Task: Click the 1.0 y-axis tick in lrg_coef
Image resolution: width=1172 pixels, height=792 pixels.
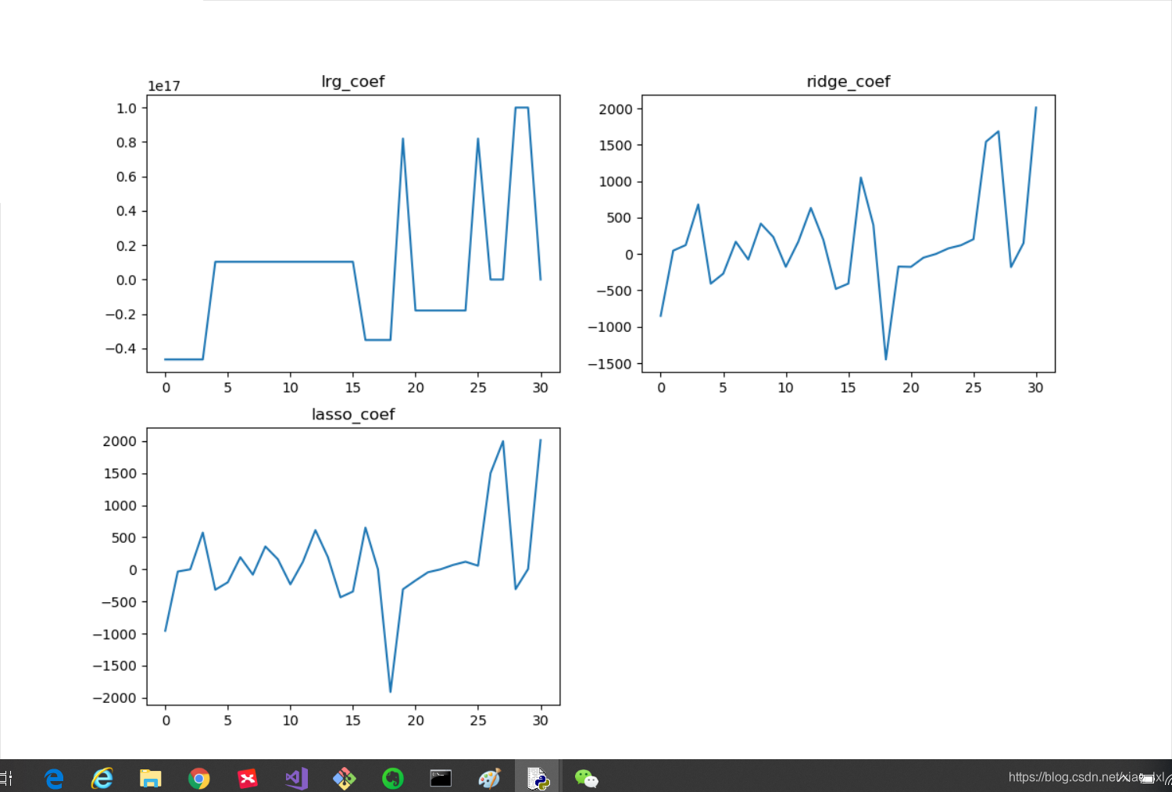Action: (x=127, y=108)
